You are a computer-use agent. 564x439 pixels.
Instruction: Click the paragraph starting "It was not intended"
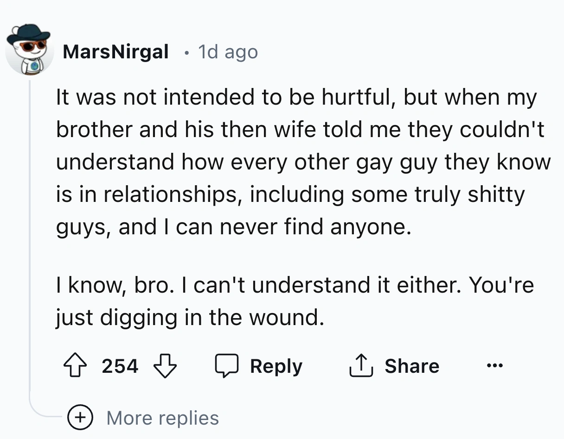[x=297, y=97]
